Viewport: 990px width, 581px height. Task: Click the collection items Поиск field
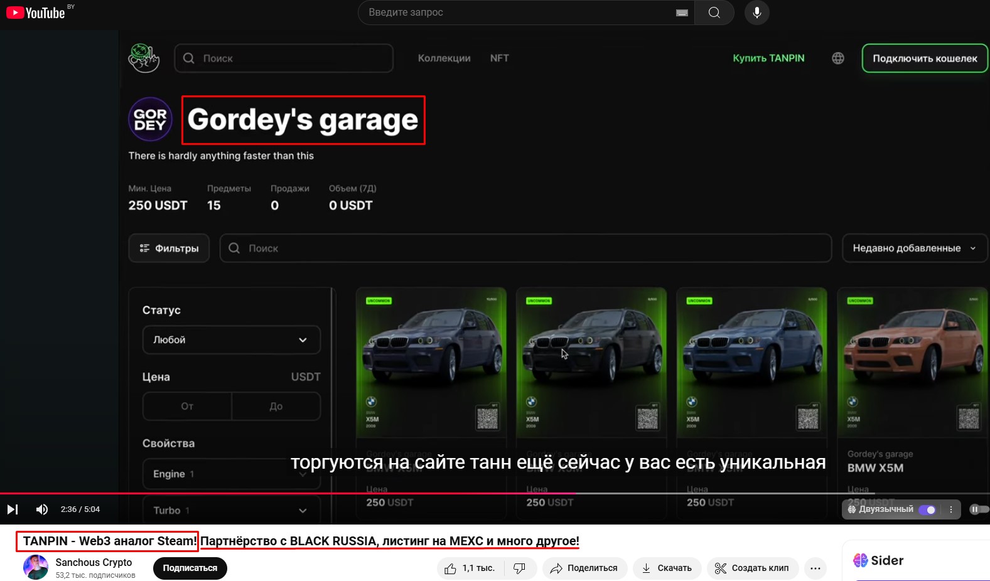525,248
